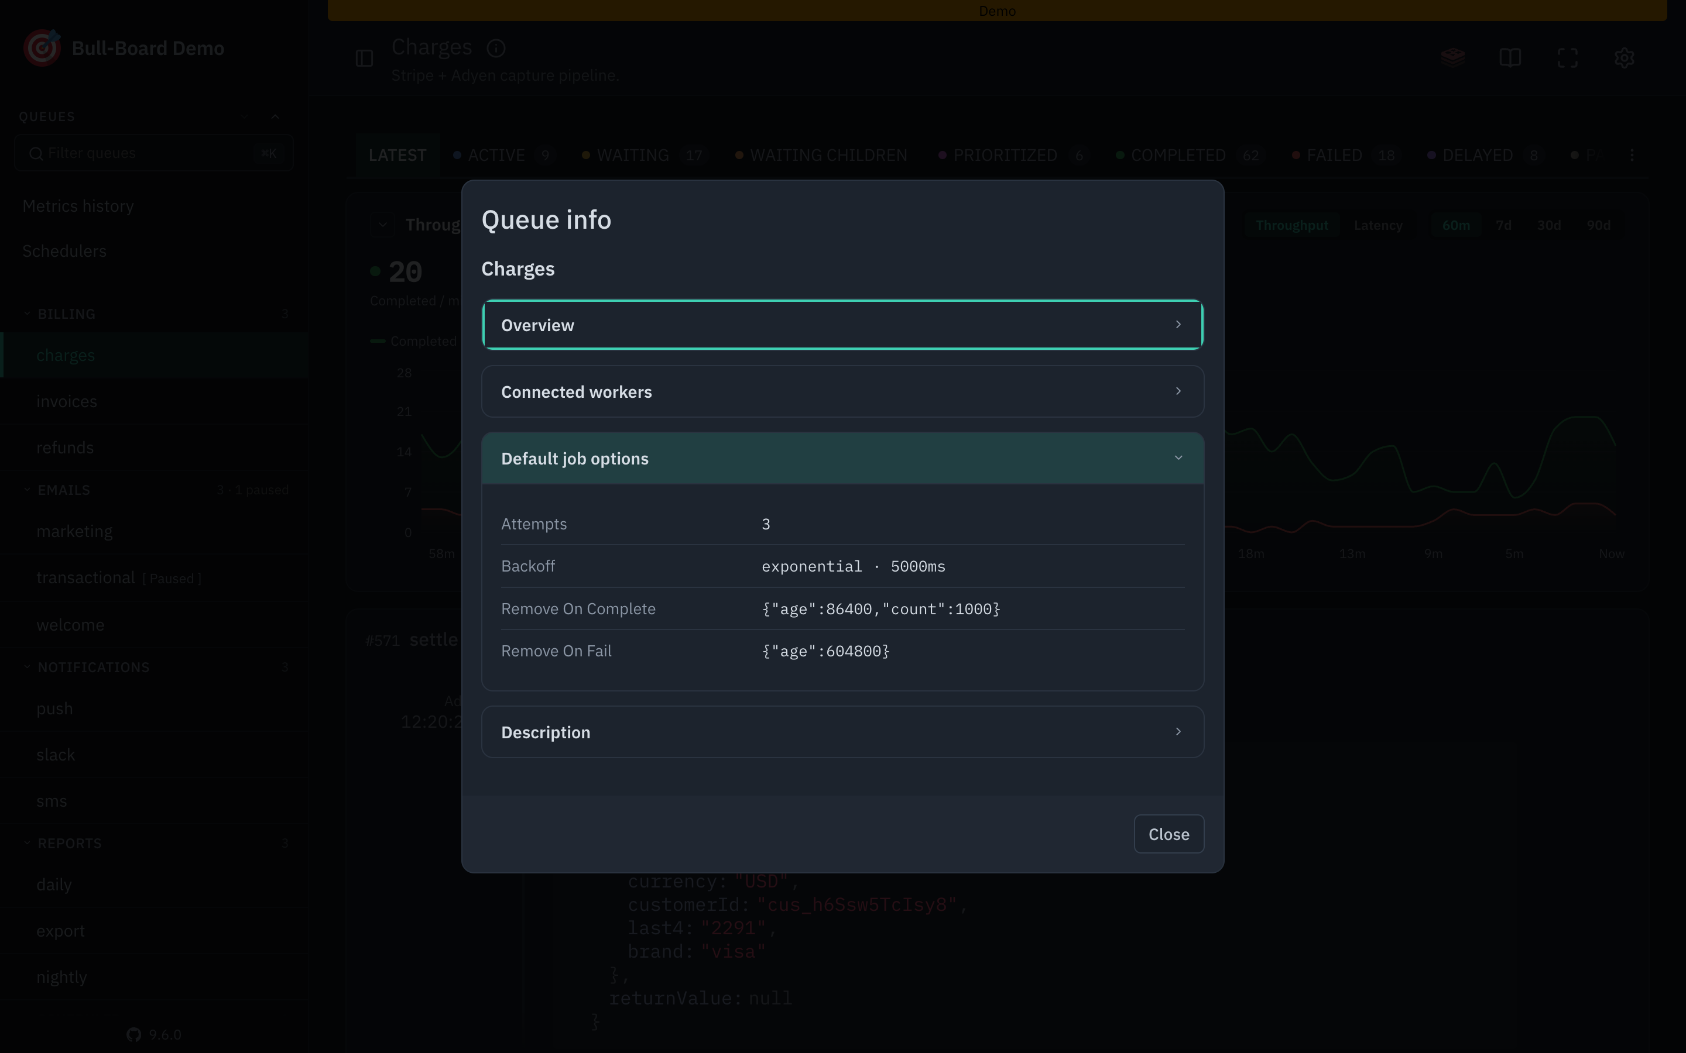Click the 9.6.0 version link

pyautogui.click(x=165, y=1034)
